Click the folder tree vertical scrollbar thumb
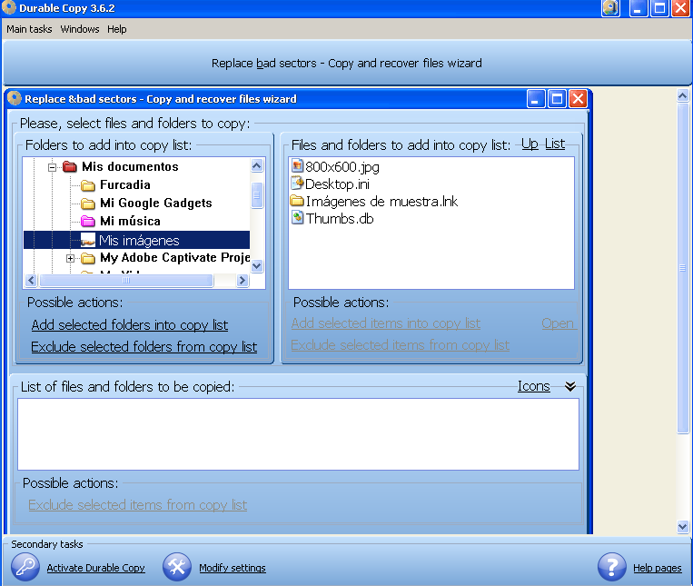Image resolution: width=693 pixels, height=586 pixels. pos(257,195)
